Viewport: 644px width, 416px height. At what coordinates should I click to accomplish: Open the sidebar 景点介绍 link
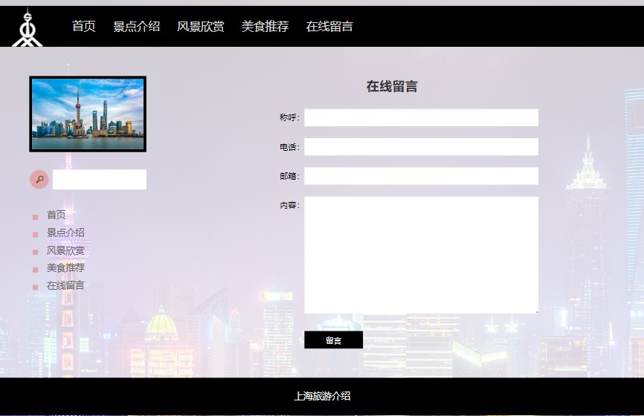click(x=65, y=233)
